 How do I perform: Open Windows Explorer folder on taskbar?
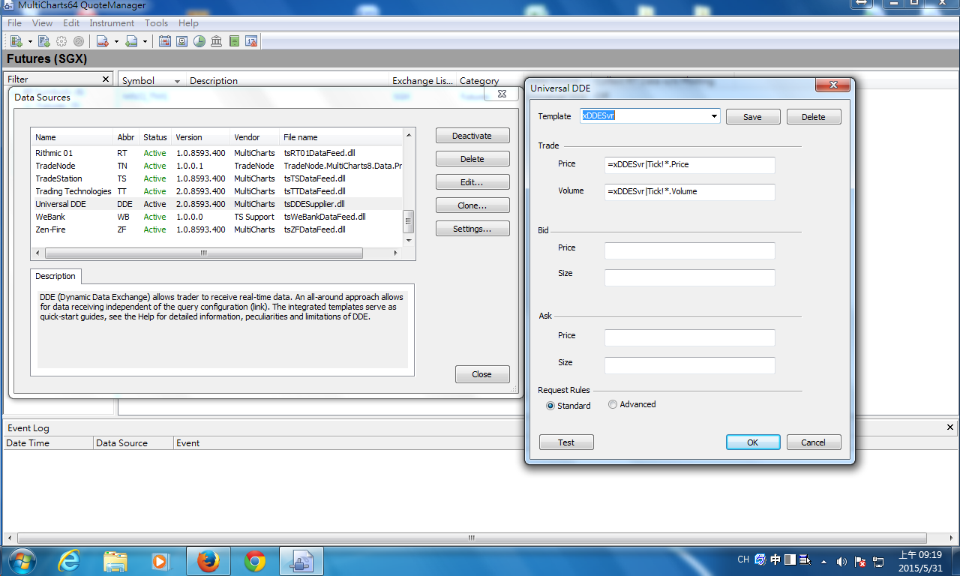115,561
